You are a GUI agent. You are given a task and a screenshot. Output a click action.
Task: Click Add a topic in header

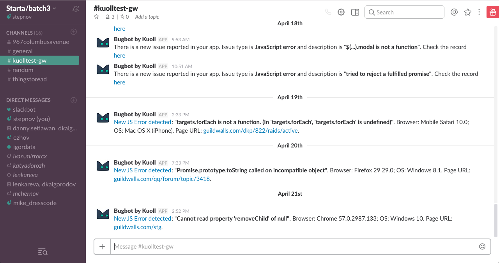tap(147, 17)
